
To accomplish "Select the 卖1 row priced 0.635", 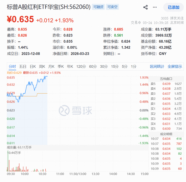I will point(166,104).
